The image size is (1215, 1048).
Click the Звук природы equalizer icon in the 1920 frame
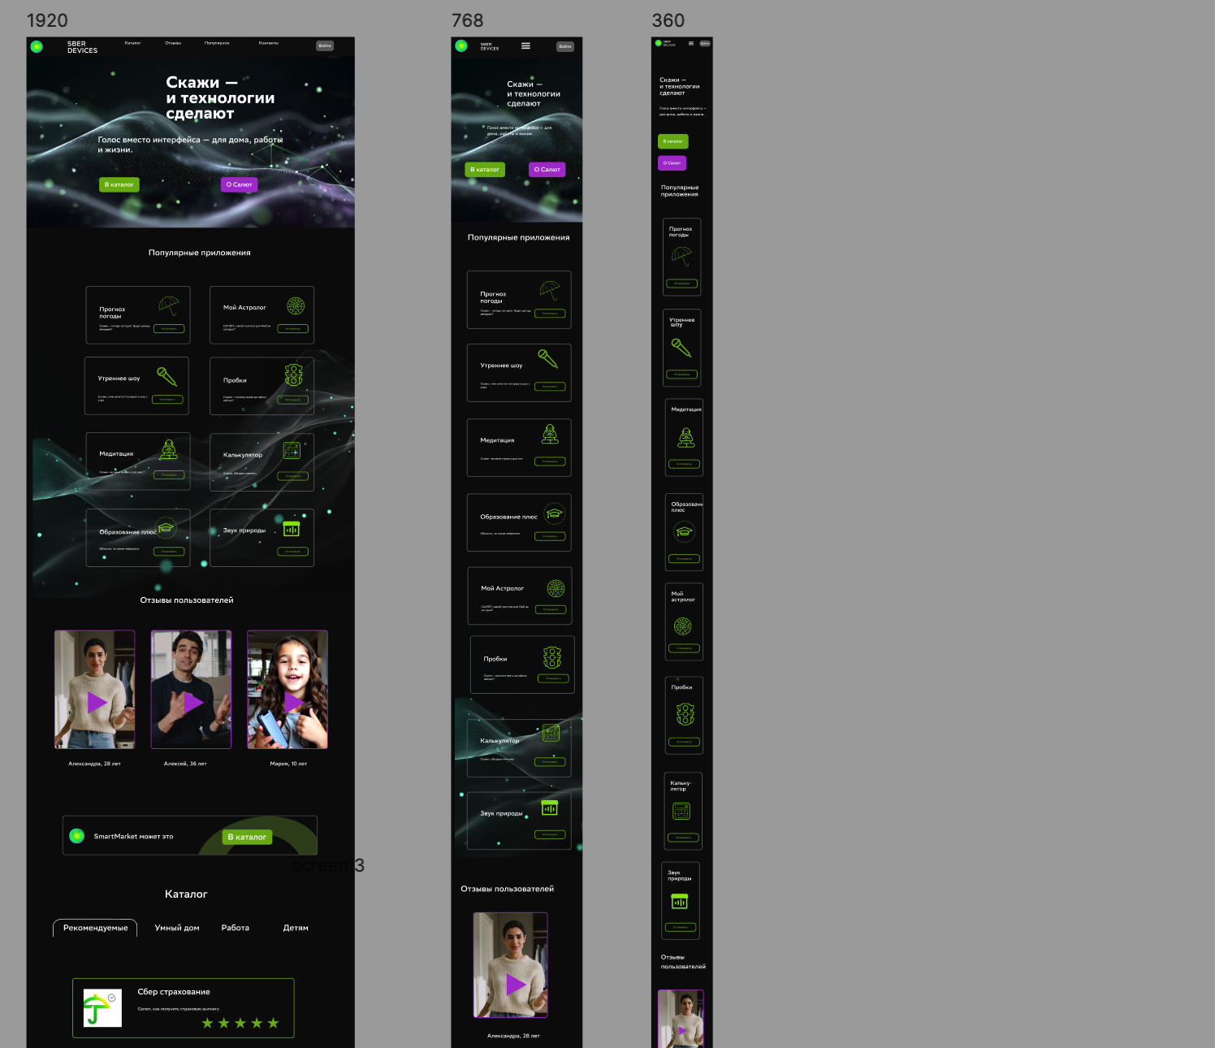(292, 529)
